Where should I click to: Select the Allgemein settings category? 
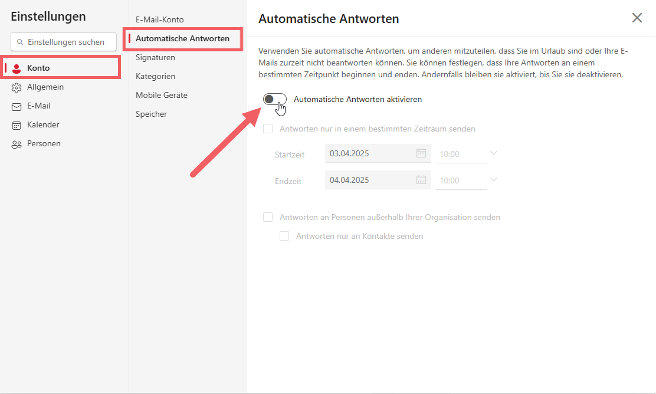[45, 87]
